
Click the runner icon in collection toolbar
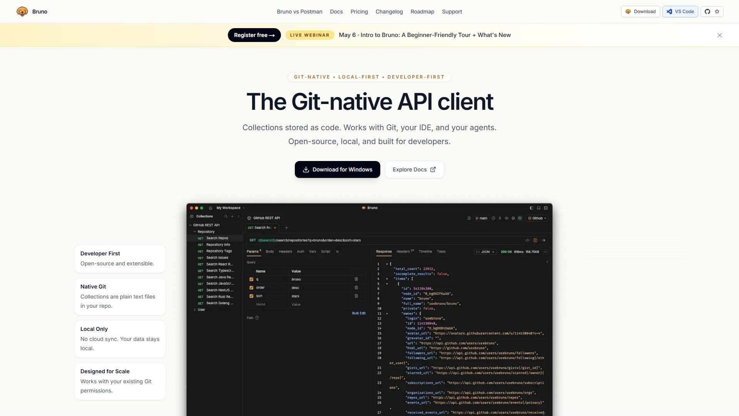500,218
